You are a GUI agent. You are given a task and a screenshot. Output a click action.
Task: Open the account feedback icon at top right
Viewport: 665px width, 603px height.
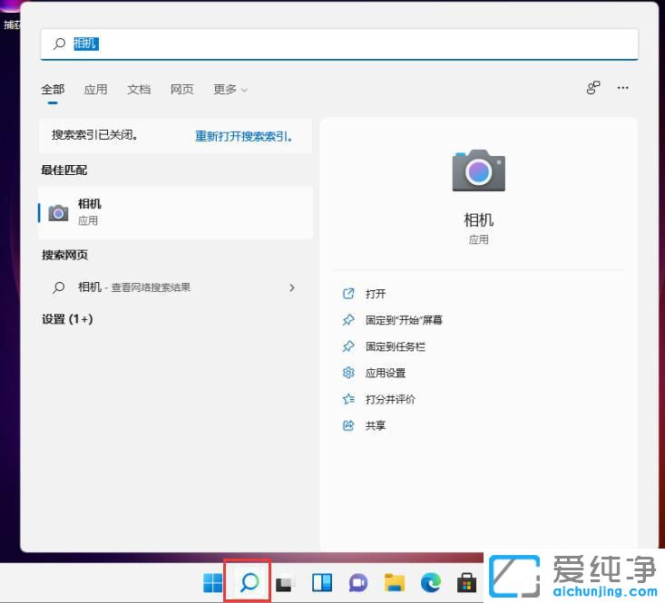point(593,88)
